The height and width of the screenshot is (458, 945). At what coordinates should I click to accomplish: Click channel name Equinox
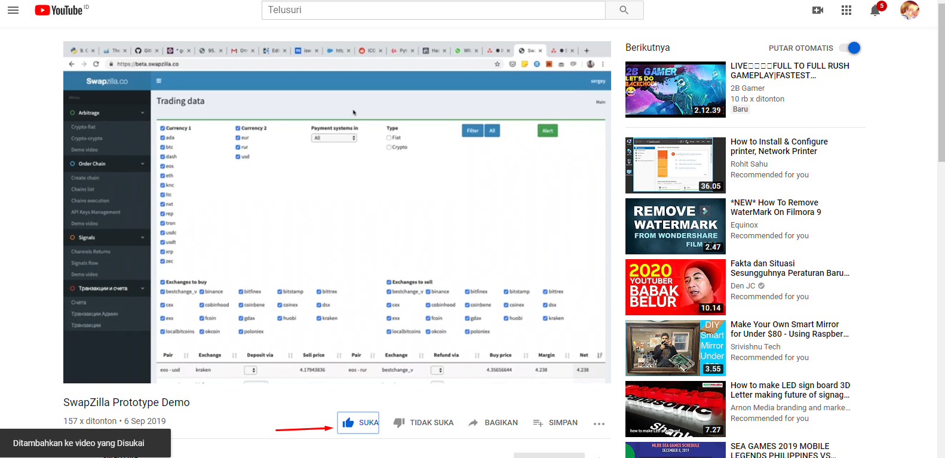coord(744,225)
